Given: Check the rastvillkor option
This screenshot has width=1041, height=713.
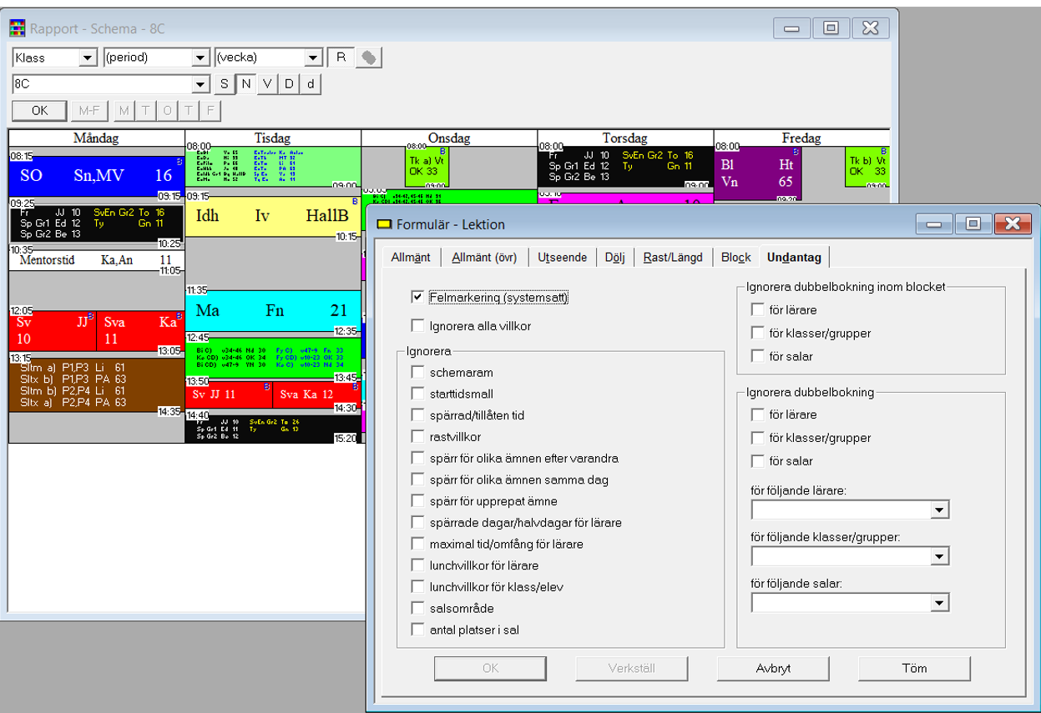Looking at the screenshot, I should point(418,437).
